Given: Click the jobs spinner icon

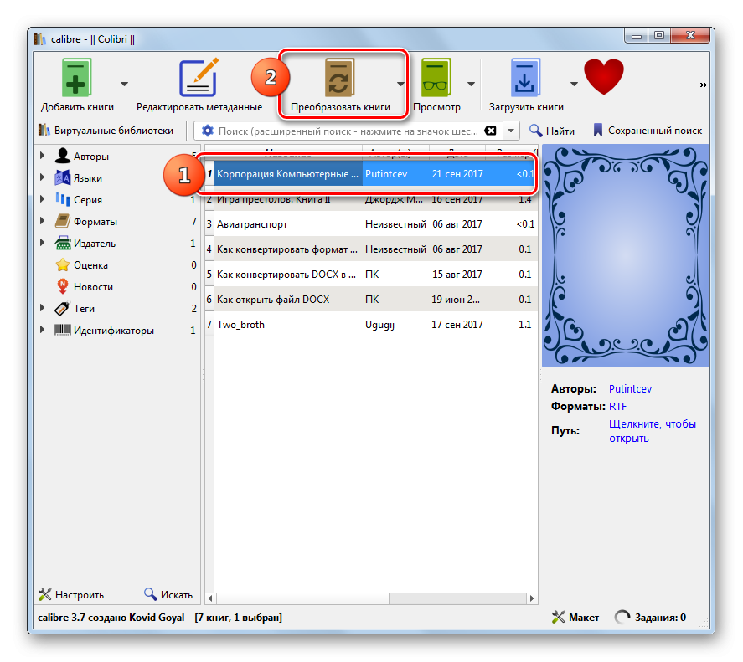Looking at the screenshot, I should coord(622,617).
